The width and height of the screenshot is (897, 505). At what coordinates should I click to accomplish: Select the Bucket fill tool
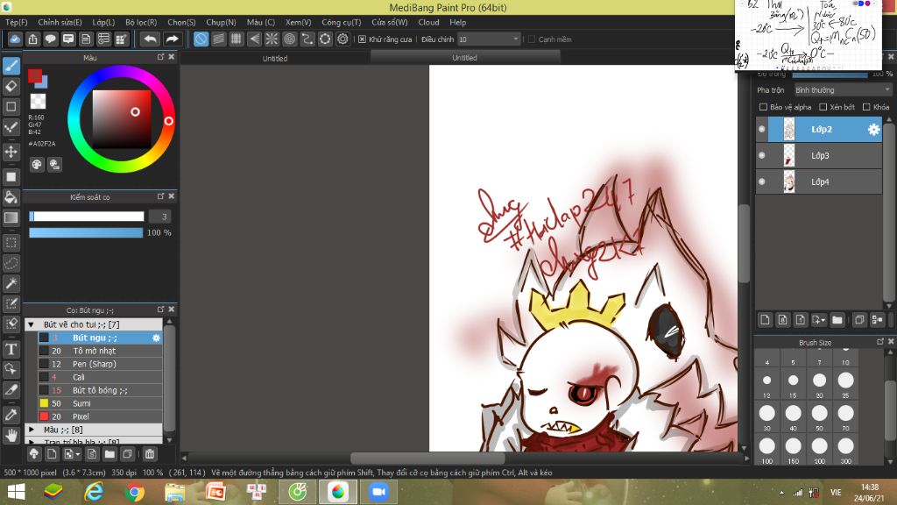click(x=11, y=197)
